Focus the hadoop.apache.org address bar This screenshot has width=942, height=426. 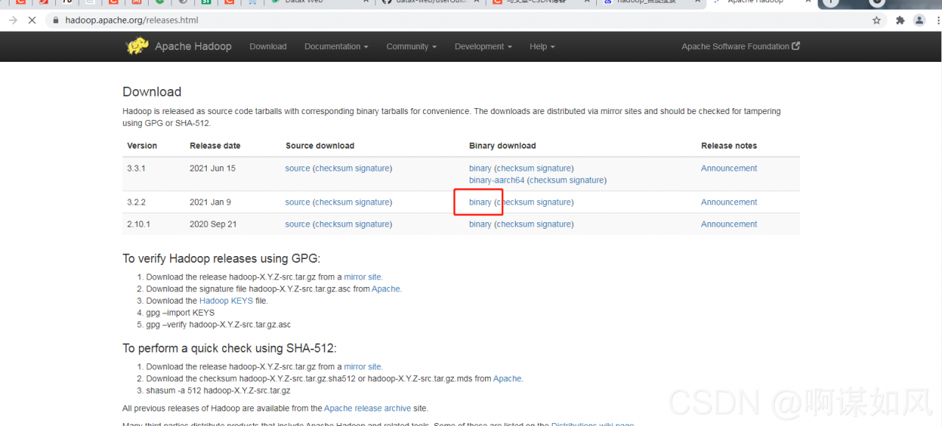[x=464, y=21]
